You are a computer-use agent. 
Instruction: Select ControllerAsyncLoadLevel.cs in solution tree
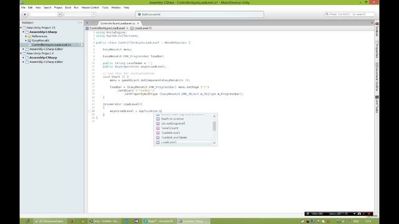coord(51,45)
